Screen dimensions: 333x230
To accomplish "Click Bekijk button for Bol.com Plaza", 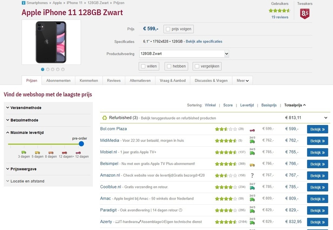I will (x=317, y=129).
